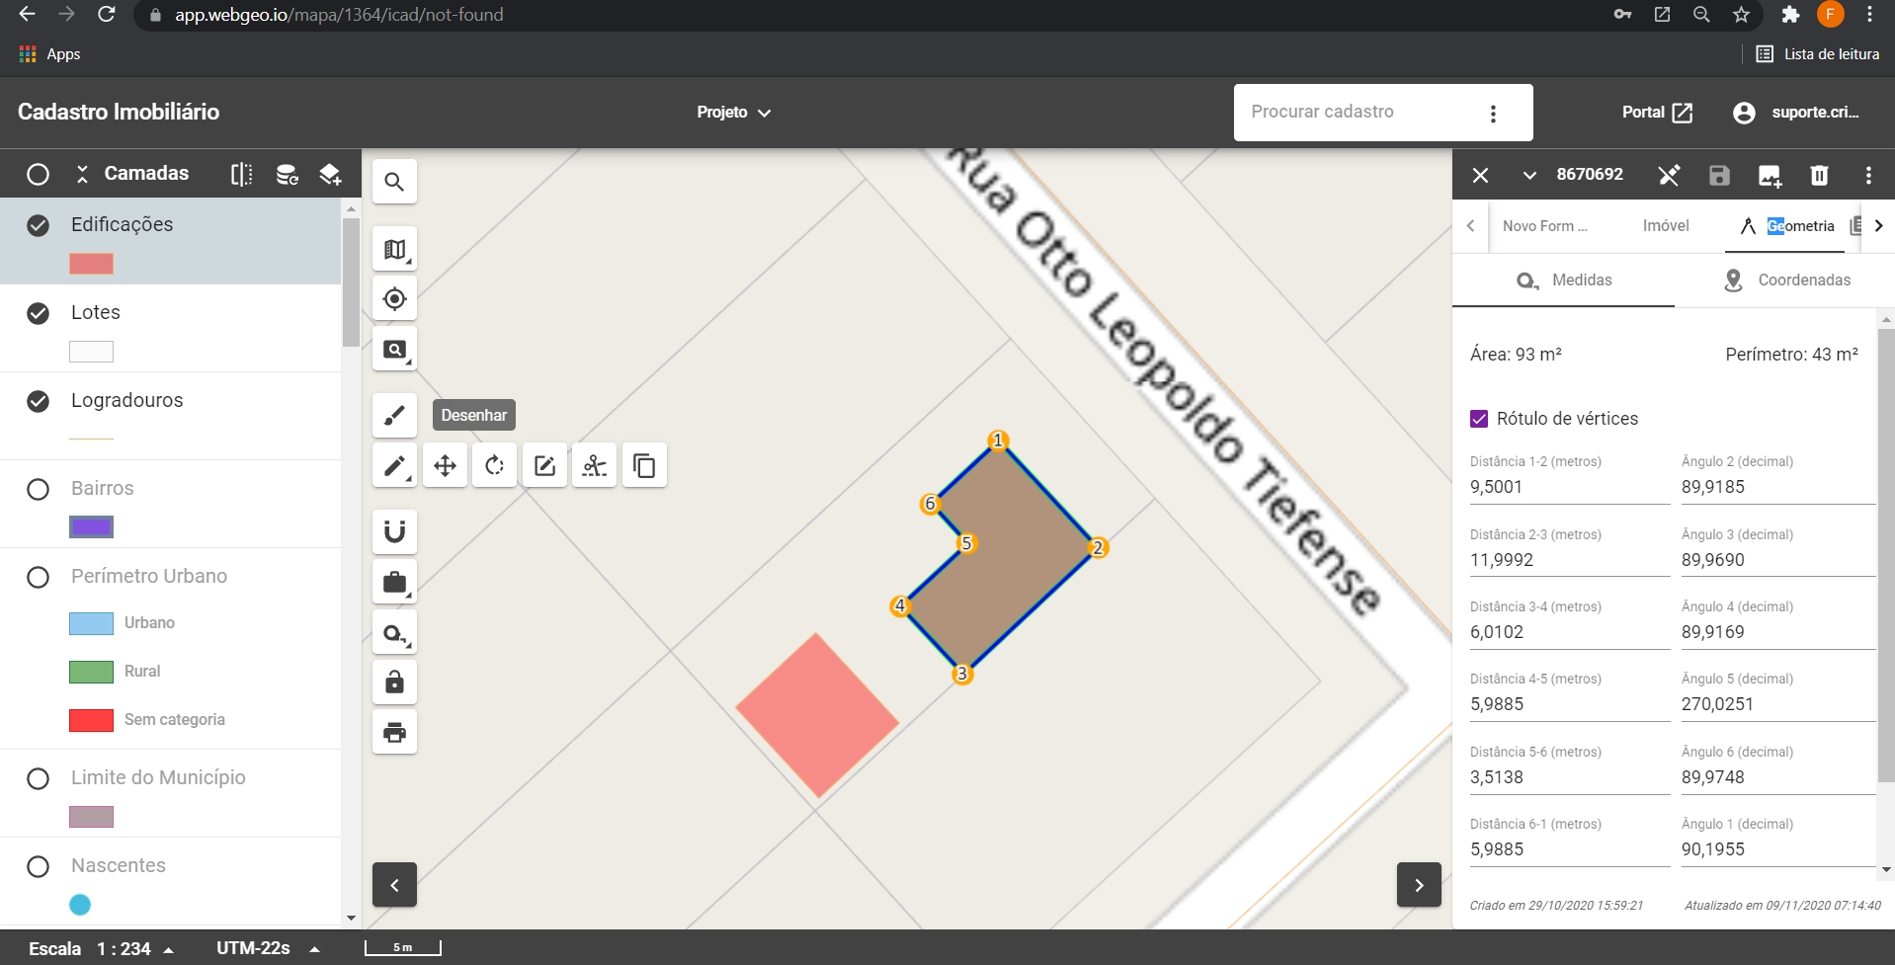Click the map search magnifier icon
The image size is (1895, 965).
pos(394,182)
